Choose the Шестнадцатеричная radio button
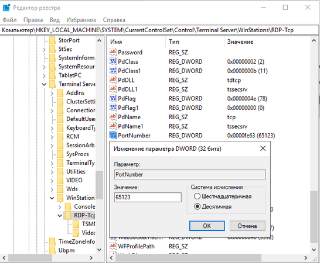Screen dimensions: 320x263 click(x=197, y=196)
